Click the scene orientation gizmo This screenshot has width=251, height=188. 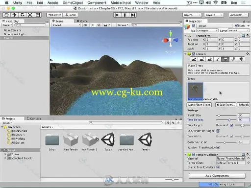point(171,40)
